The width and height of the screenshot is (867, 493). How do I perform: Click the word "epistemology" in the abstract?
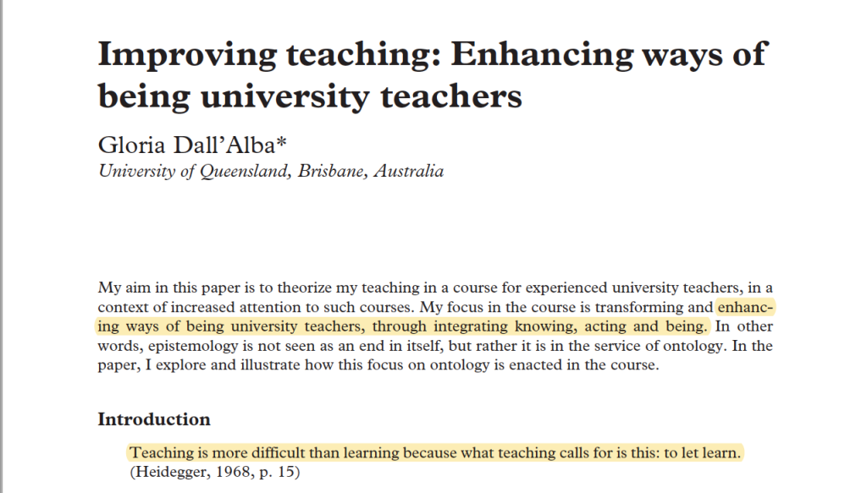pyautogui.click(x=193, y=346)
